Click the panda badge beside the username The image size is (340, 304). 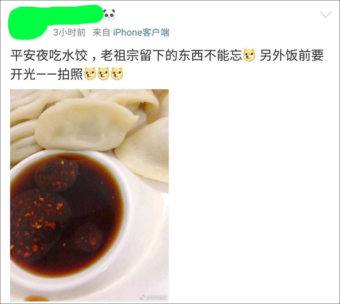[109, 15]
